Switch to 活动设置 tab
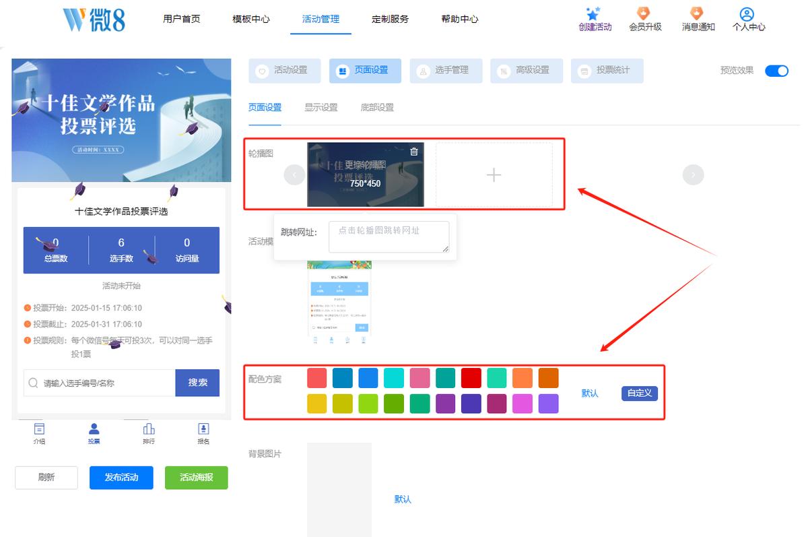808x537 pixels. pyautogui.click(x=284, y=71)
